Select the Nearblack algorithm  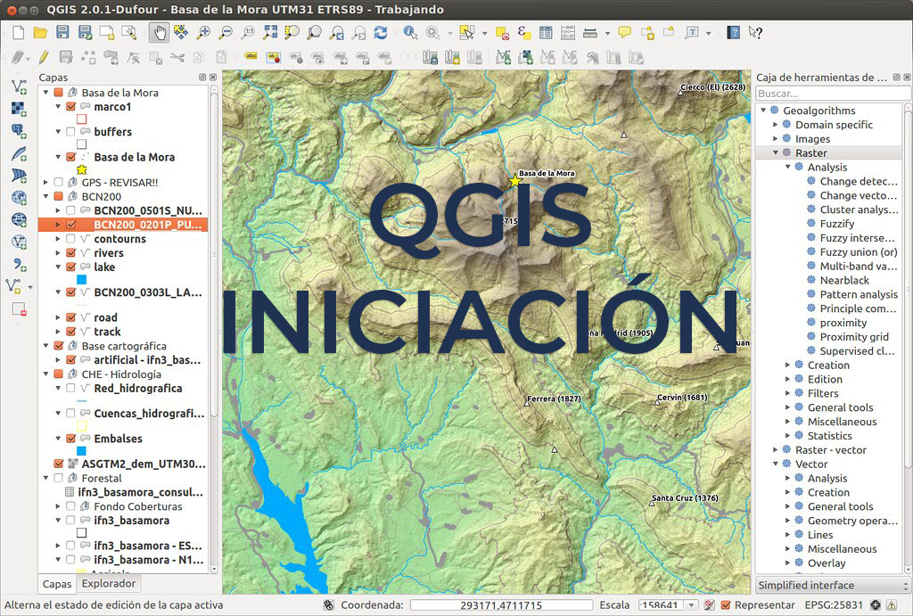pyautogui.click(x=844, y=280)
